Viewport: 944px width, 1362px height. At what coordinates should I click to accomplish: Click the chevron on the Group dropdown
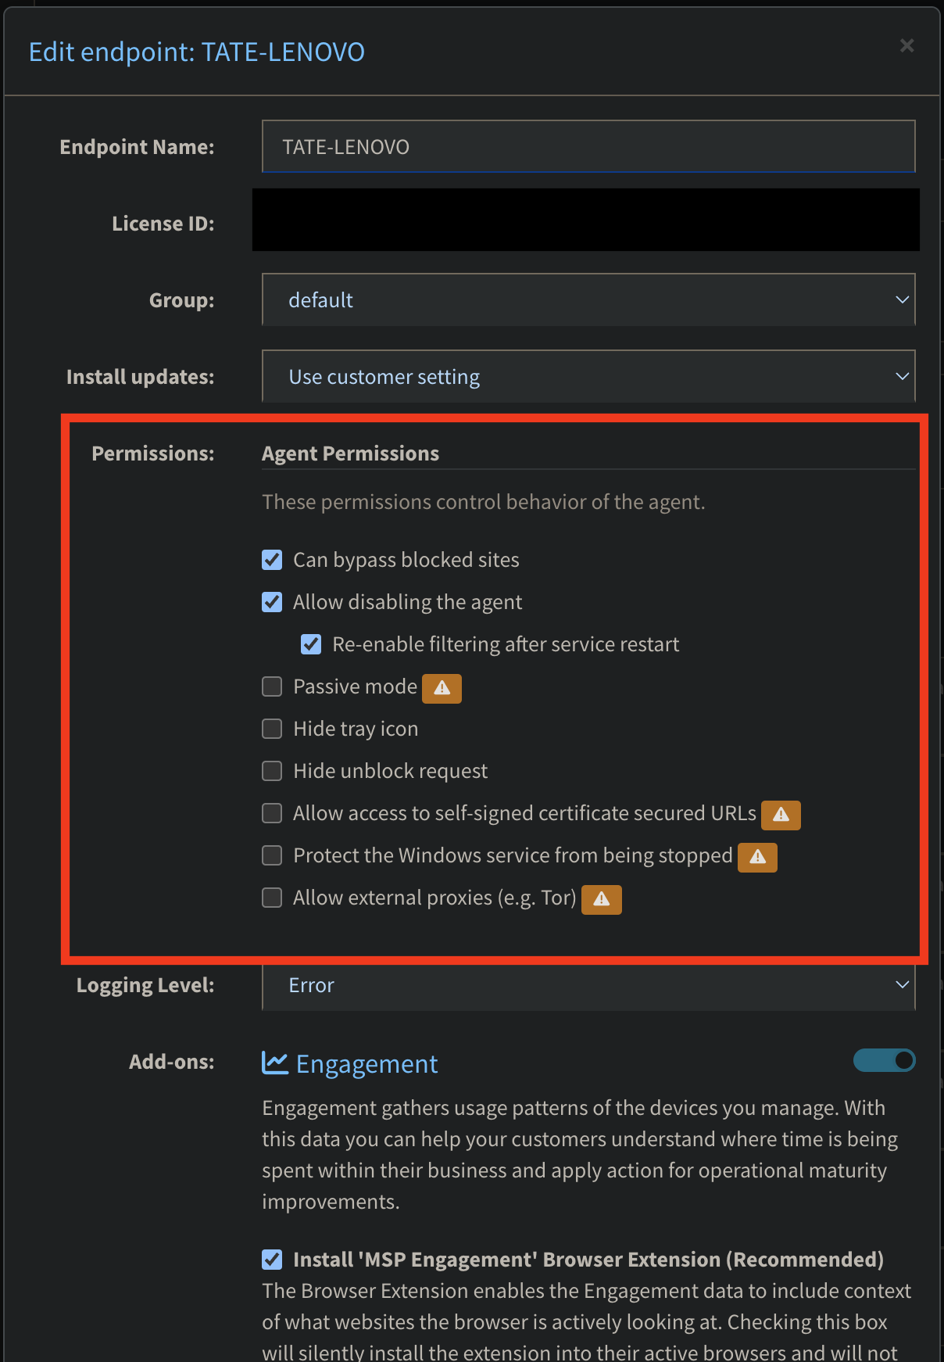click(x=901, y=299)
